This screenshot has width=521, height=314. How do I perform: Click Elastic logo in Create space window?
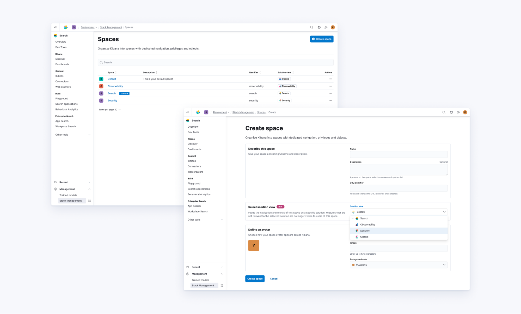click(198, 112)
